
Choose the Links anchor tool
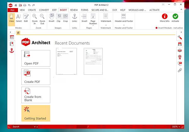[75, 18]
